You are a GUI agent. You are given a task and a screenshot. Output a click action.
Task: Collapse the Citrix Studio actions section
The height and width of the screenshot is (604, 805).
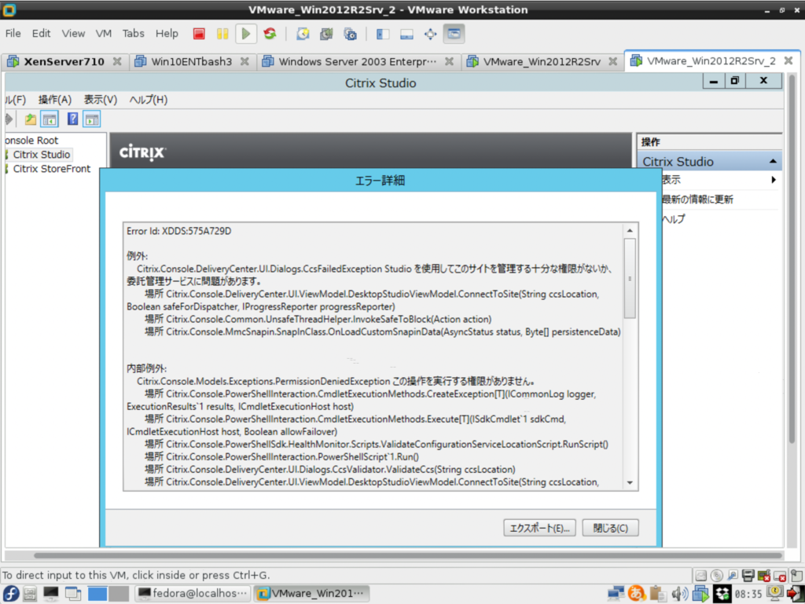point(773,162)
